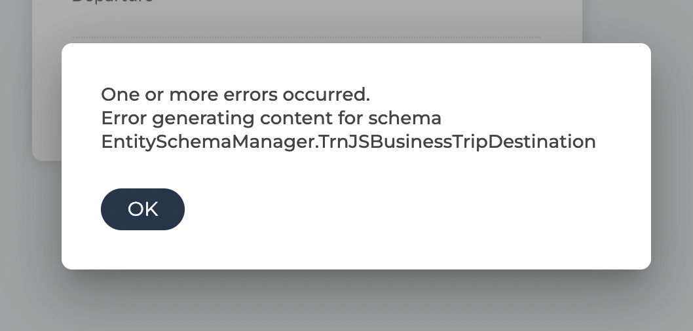The height and width of the screenshot is (331, 693).
Task: Click the word 'Error' beginning second line
Action: coord(124,118)
